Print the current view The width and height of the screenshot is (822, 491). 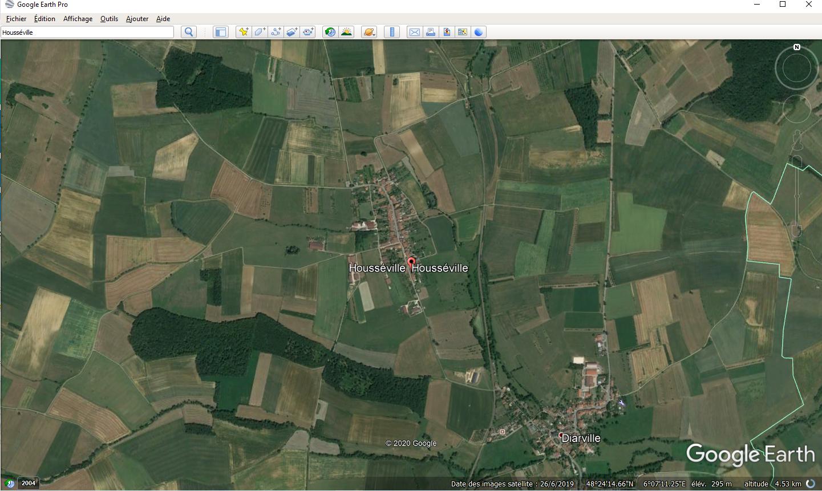pyautogui.click(x=431, y=32)
